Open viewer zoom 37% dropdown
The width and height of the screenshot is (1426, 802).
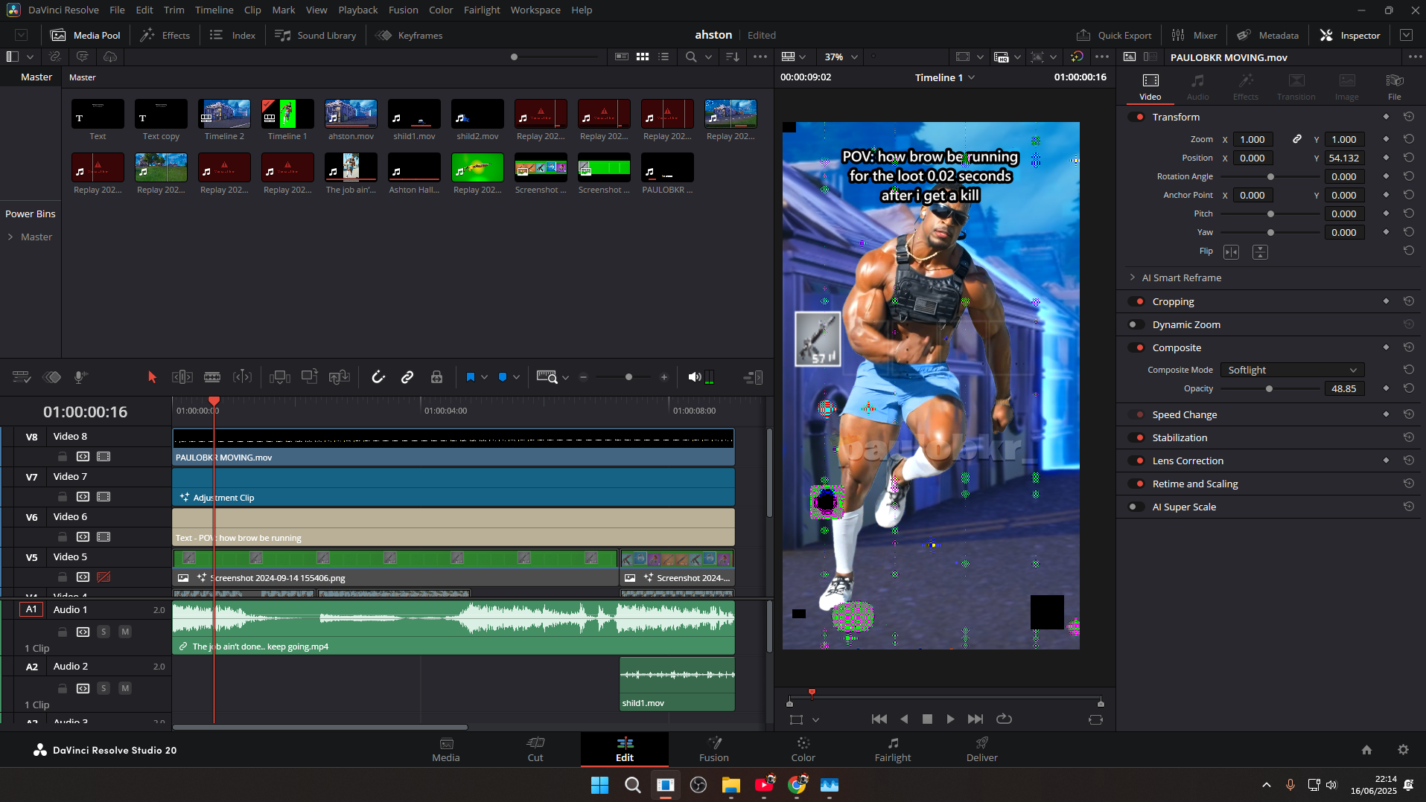tap(841, 57)
